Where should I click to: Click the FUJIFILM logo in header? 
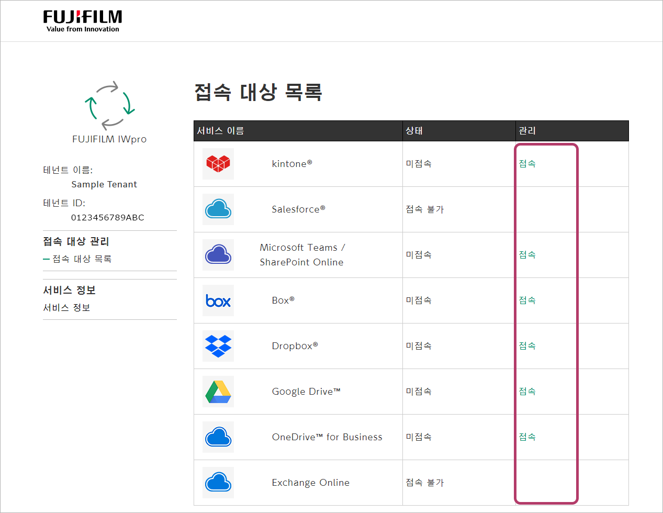pyautogui.click(x=82, y=21)
